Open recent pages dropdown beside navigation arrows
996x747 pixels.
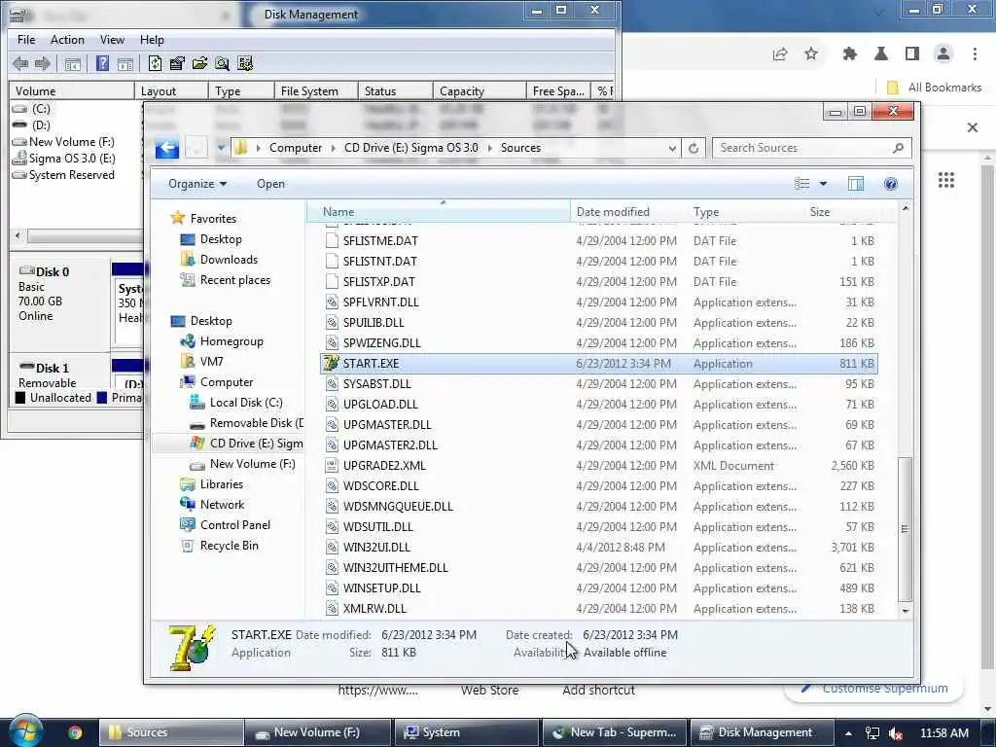[x=221, y=148]
